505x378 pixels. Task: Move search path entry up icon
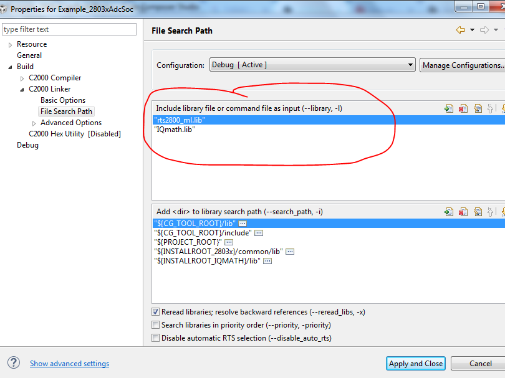tap(490, 212)
